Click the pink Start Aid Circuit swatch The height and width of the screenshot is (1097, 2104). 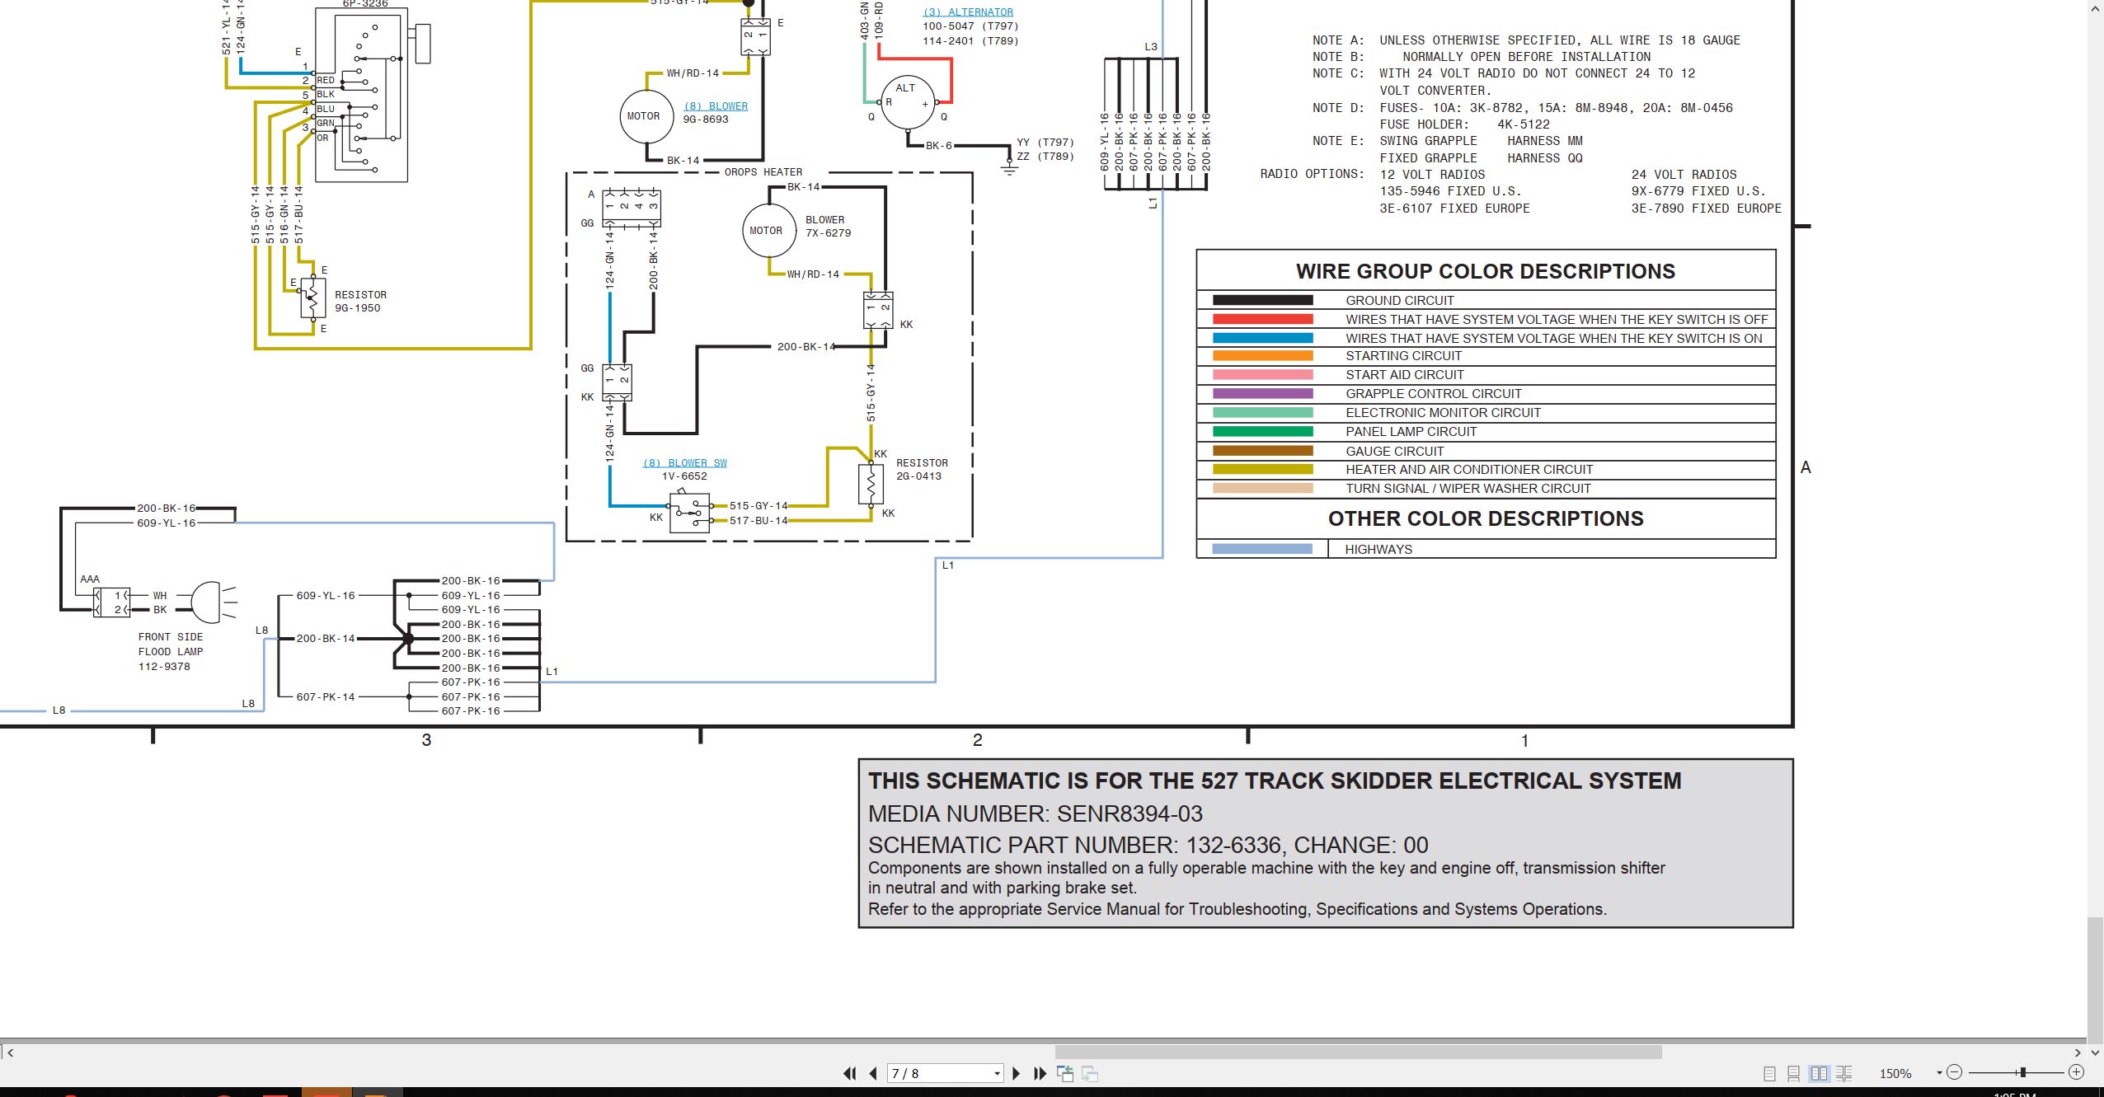pos(1262,375)
